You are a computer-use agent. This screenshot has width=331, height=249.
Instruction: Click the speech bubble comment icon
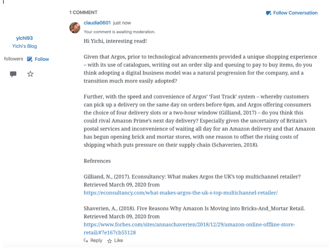13,74
